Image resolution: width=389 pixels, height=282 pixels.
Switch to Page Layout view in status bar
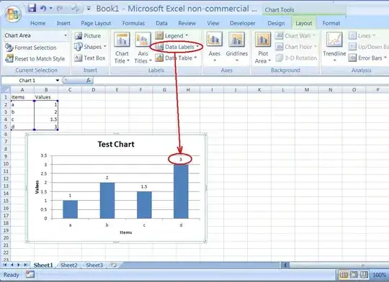[x=354, y=275]
